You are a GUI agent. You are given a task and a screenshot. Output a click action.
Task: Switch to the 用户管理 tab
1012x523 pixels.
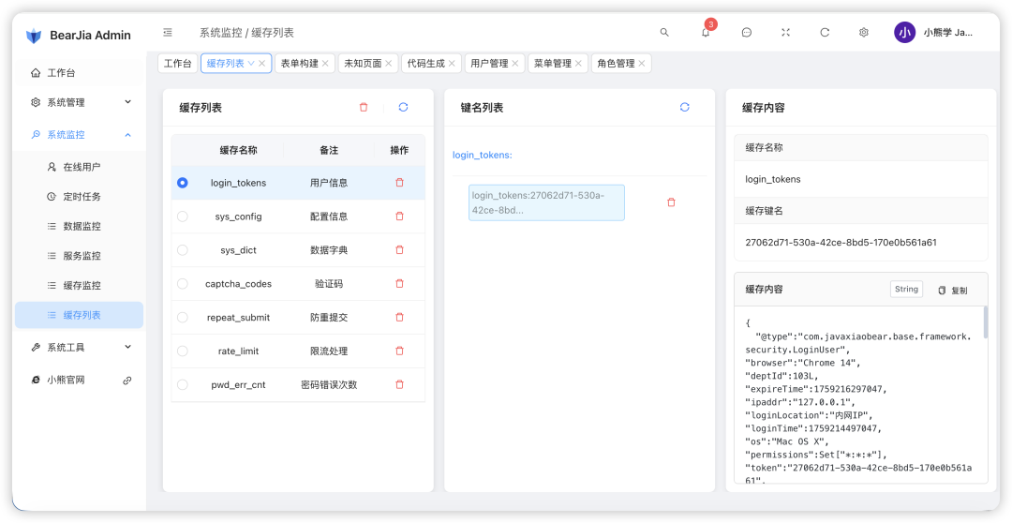[x=489, y=64]
